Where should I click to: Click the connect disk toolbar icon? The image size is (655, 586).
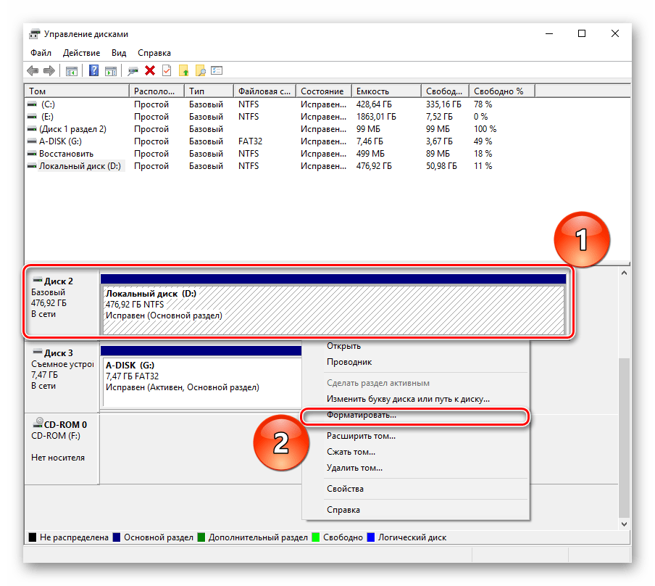133,70
